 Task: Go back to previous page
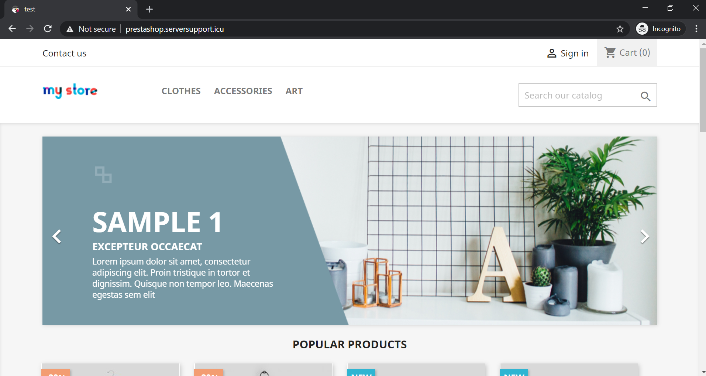12,29
